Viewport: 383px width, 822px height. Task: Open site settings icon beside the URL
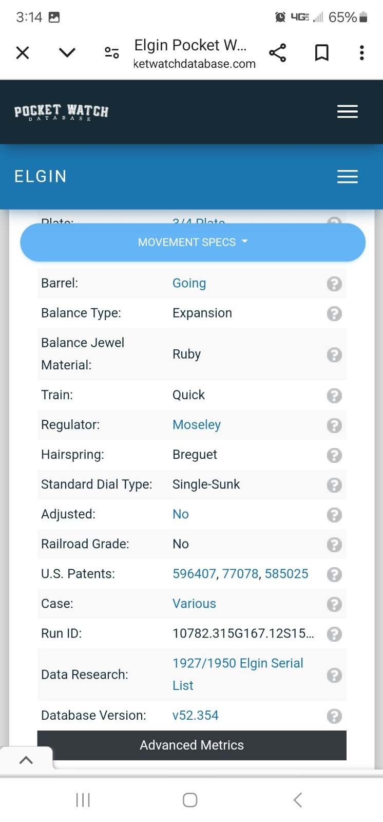111,52
